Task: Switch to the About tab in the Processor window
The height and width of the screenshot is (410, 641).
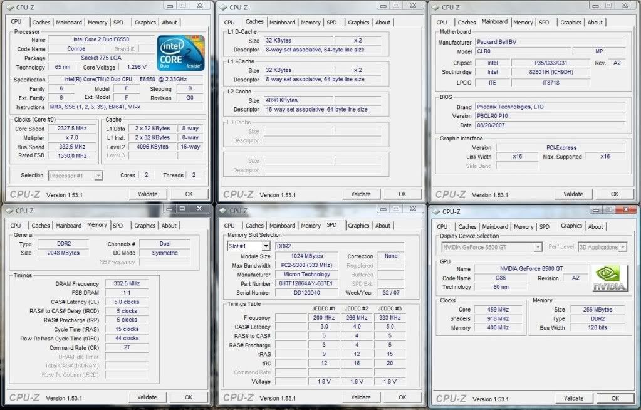Action: point(169,23)
